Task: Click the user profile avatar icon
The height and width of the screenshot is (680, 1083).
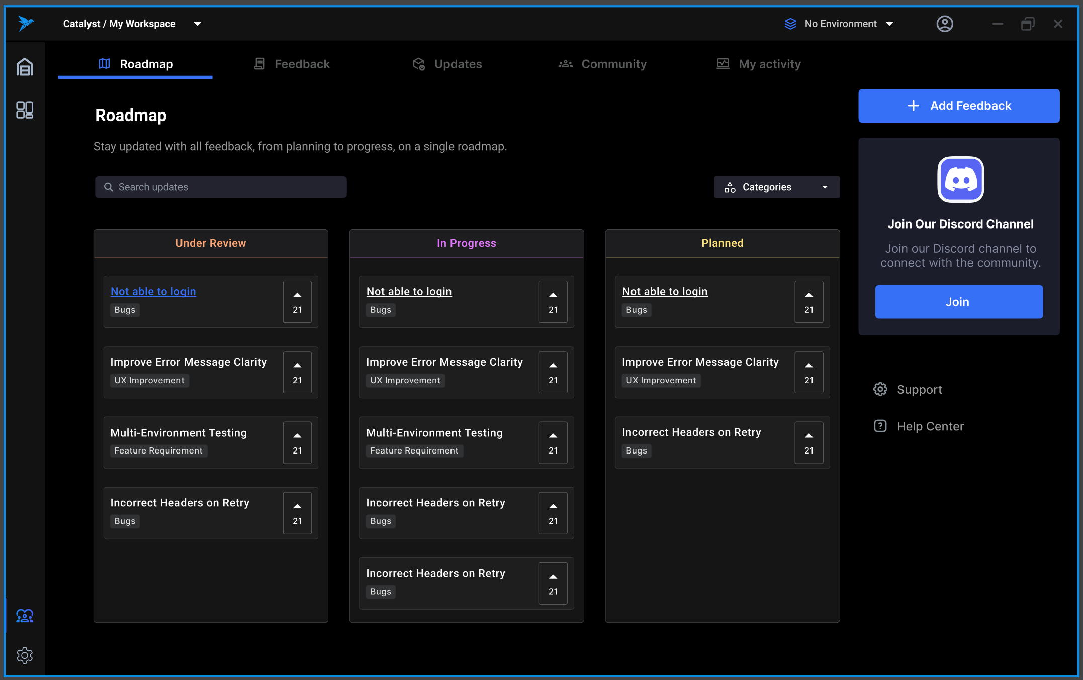Action: (x=945, y=24)
